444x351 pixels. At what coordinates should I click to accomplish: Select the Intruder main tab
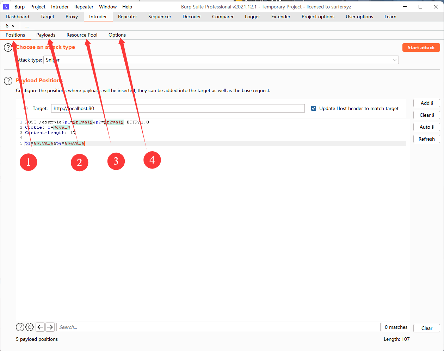click(x=98, y=17)
